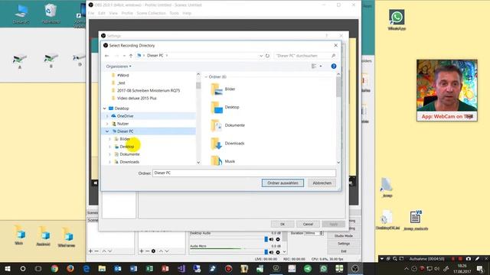Click Cancel in the Settings dialog
Viewport: 490px width, 275px height.
[x=308, y=224]
